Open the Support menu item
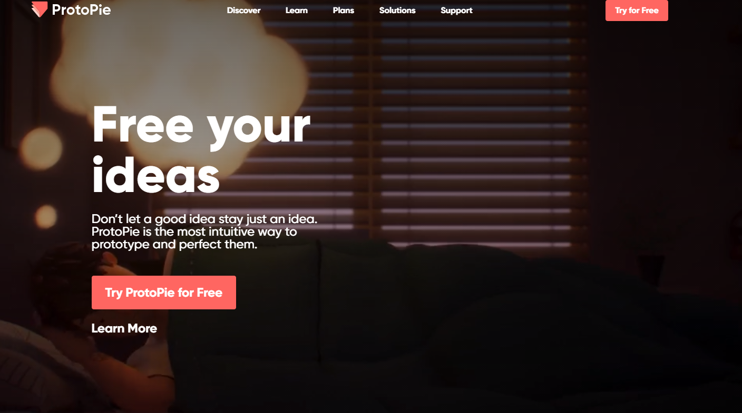742x413 pixels. click(x=456, y=11)
